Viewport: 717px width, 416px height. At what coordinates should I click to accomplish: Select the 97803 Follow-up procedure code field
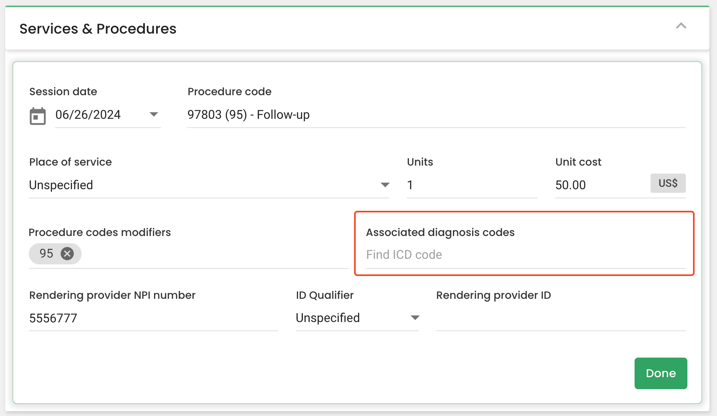point(248,115)
